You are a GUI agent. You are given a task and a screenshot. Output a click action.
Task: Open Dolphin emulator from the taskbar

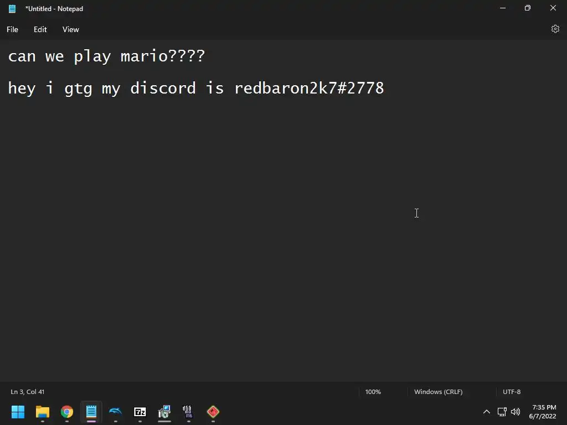pyautogui.click(x=116, y=412)
